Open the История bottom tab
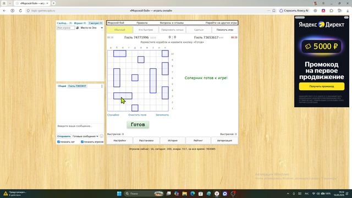 pos(172,141)
